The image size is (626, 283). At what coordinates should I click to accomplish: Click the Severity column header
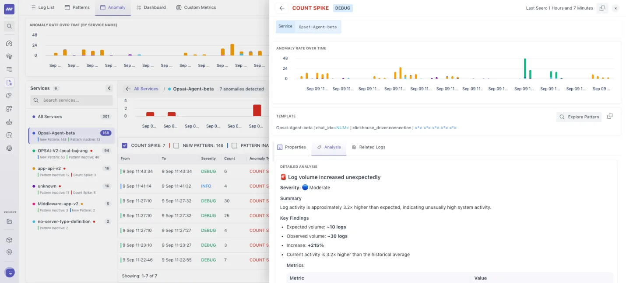click(x=208, y=159)
